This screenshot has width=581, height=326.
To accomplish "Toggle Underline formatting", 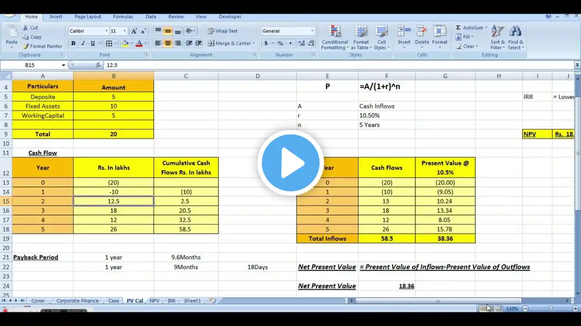I will click(93, 43).
